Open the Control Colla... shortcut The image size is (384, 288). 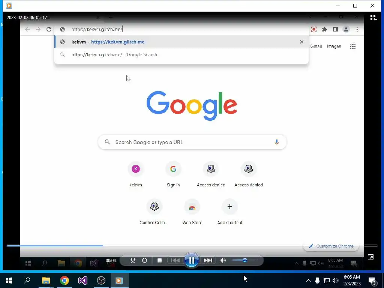coord(154,212)
